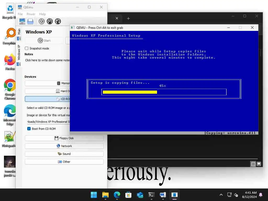This screenshot has height=201, width=268.
Task: Expand the Floppy Disk device section
Action: pyautogui.click(x=64, y=138)
